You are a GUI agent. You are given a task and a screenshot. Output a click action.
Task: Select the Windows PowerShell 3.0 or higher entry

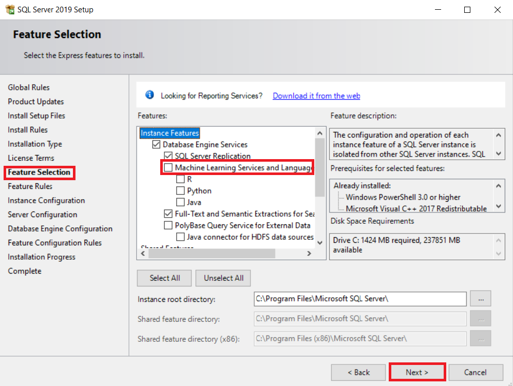(x=403, y=197)
